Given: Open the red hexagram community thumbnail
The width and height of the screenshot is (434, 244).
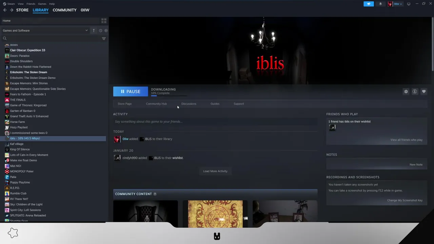Looking at the screenshot, I should click(215, 214).
